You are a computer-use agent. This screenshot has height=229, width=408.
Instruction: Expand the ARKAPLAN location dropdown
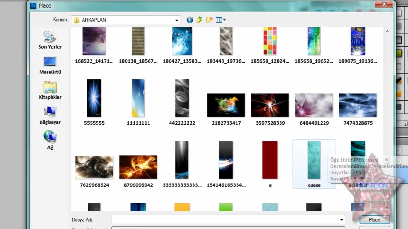(177, 20)
